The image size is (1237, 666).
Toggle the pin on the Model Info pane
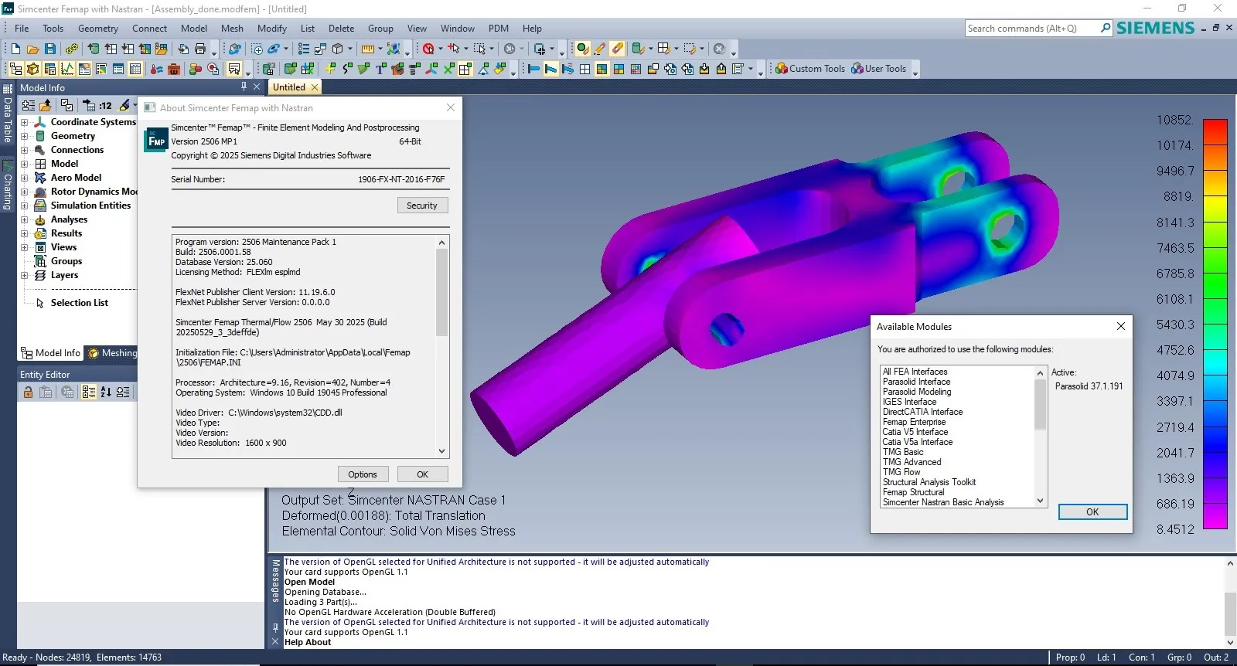(x=244, y=87)
